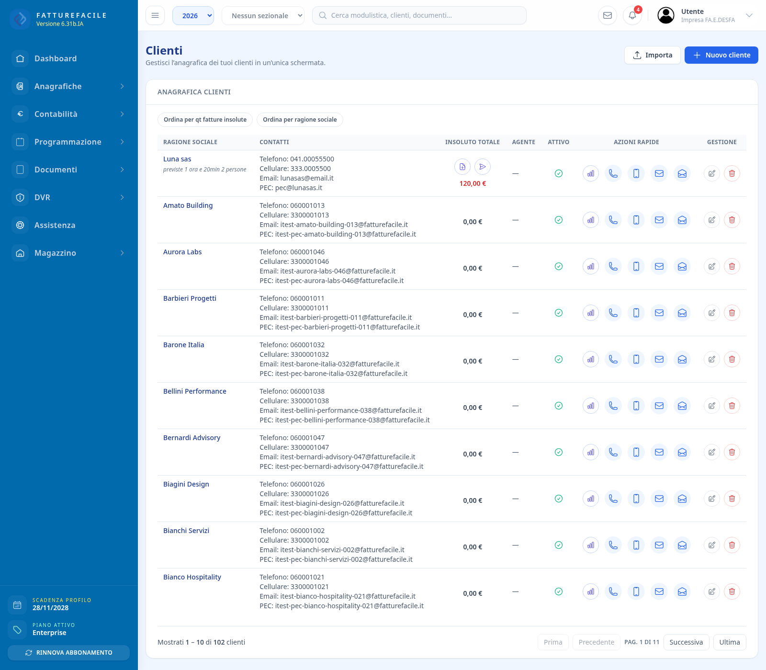Select Assistenza in the sidebar

(69, 225)
